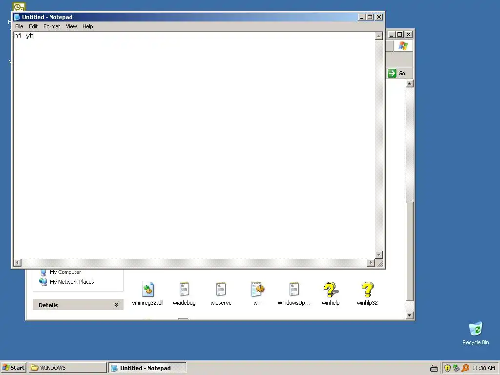Viewport: 500px width, 375px height.
Task: Select the winhlp32 application icon
Action: pos(367,290)
